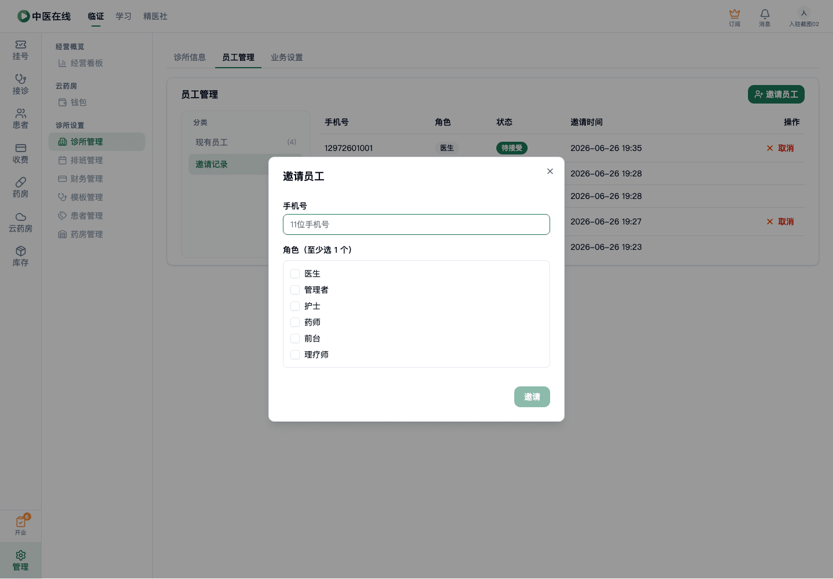Select 邀请记录 category
The width and height of the screenshot is (833, 579).
pyautogui.click(x=228, y=164)
